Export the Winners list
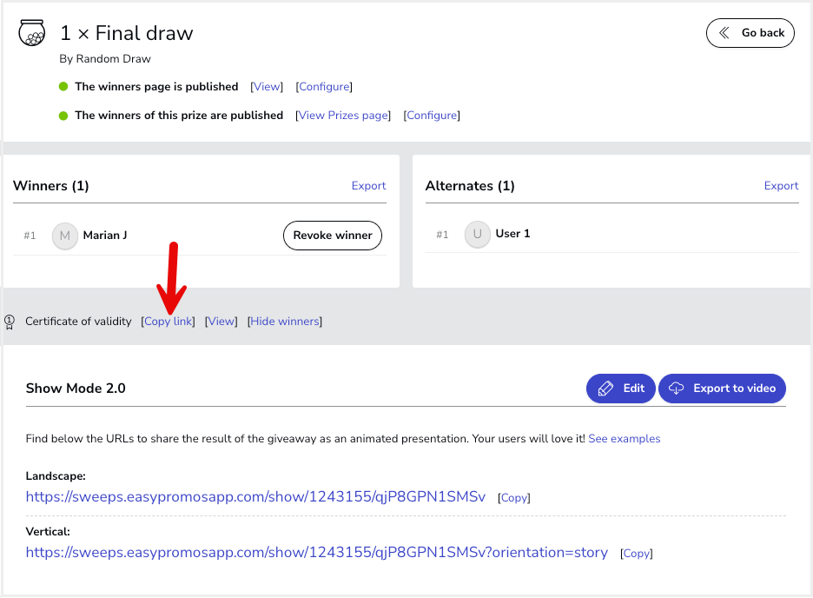Viewport: 813px width, 598px height. tap(368, 186)
